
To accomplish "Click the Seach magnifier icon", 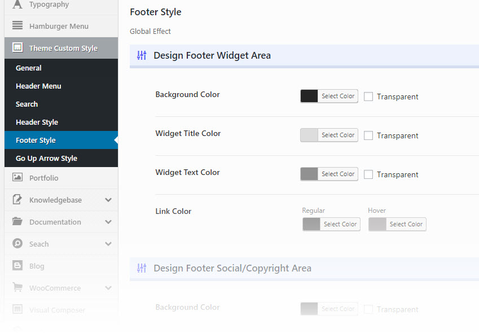I will coord(17,244).
